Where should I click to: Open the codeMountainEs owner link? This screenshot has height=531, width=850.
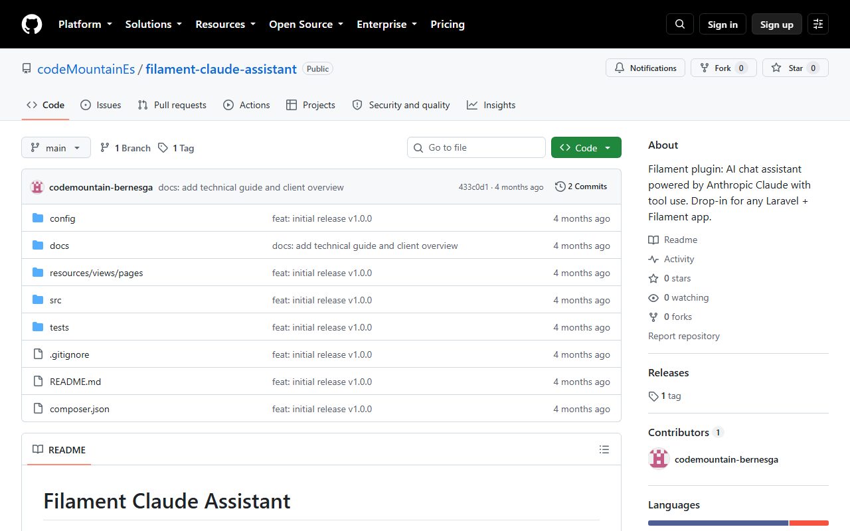coord(86,69)
